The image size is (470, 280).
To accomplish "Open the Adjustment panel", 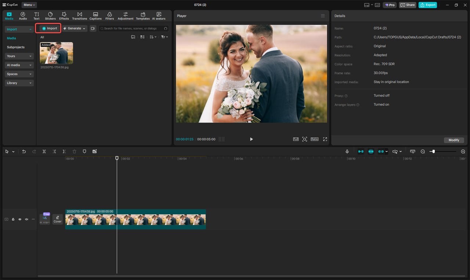I will click(x=125, y=15).
